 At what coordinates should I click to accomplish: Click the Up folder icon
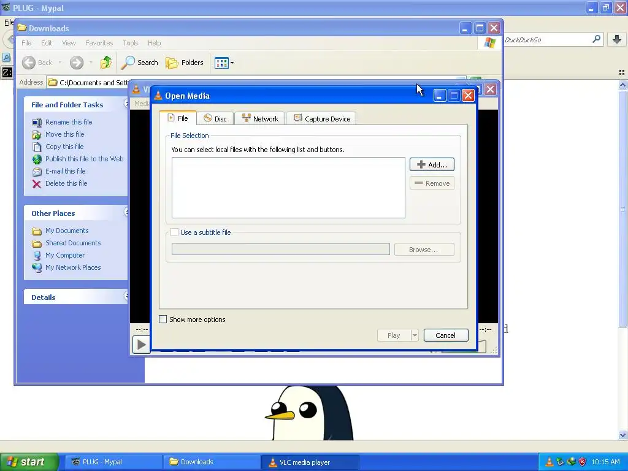pos(106,63)
